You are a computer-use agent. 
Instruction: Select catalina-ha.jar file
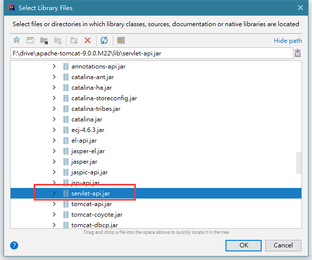click(x=92, y=88)
